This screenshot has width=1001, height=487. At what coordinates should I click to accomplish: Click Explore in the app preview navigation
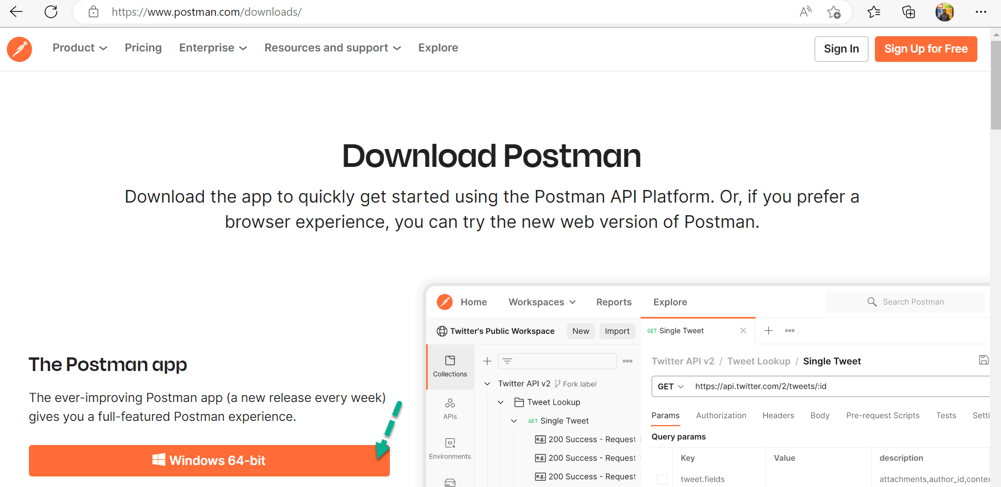(x=670, y=302)
